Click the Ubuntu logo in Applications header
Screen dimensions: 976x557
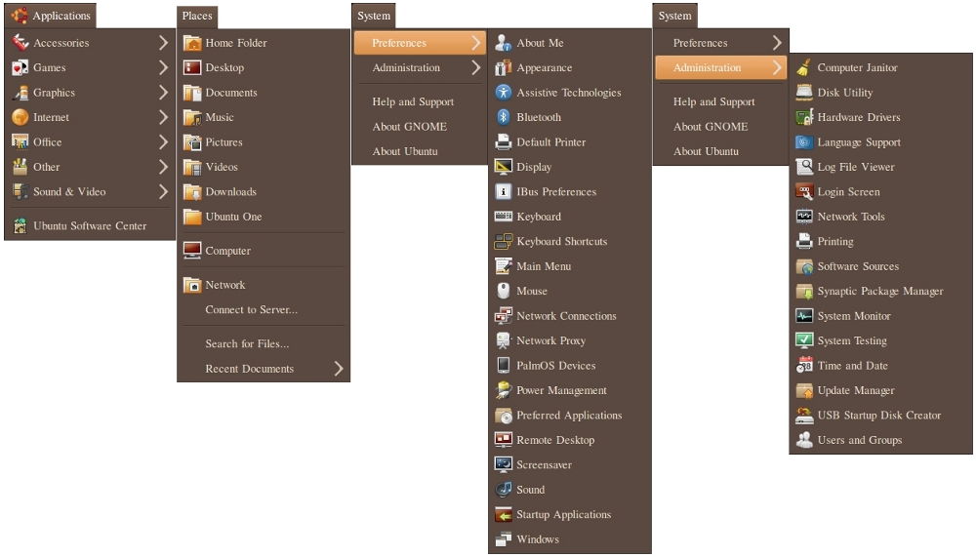tap(20, 16)
